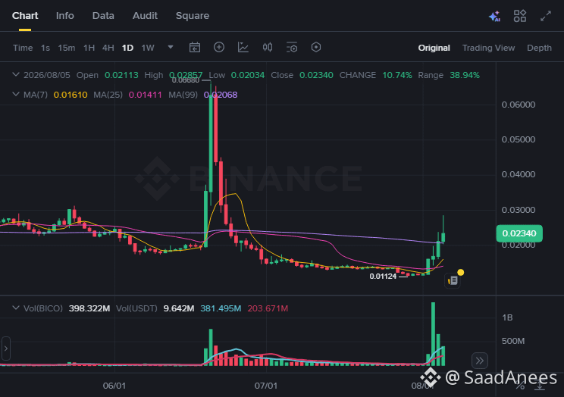Collapse the OHLC data row chevron
This screenshot has height=397, width=564.
16,75
